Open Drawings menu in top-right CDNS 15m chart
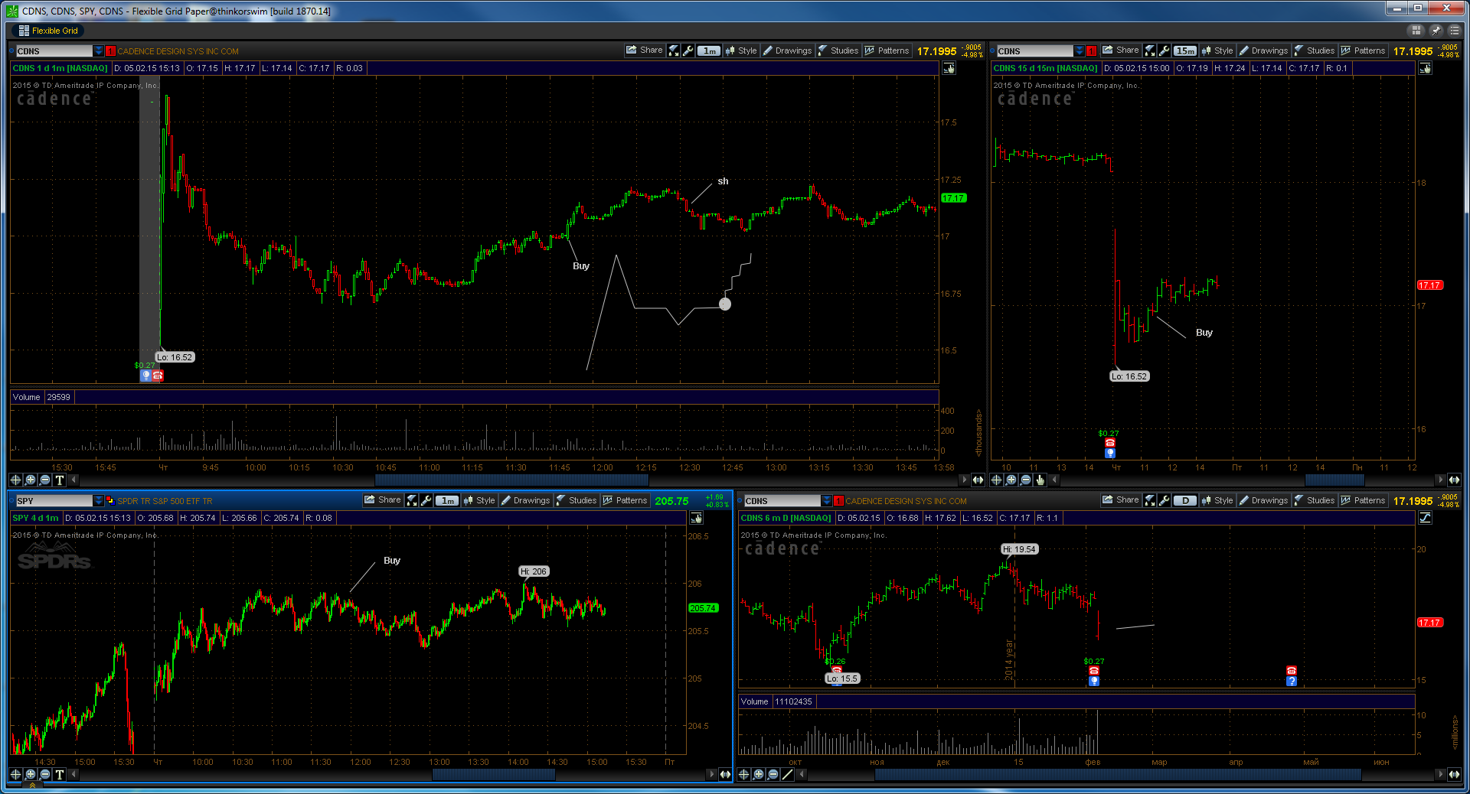Image resolution: width=1470 pixels, height=794 pixels. 1263,50
